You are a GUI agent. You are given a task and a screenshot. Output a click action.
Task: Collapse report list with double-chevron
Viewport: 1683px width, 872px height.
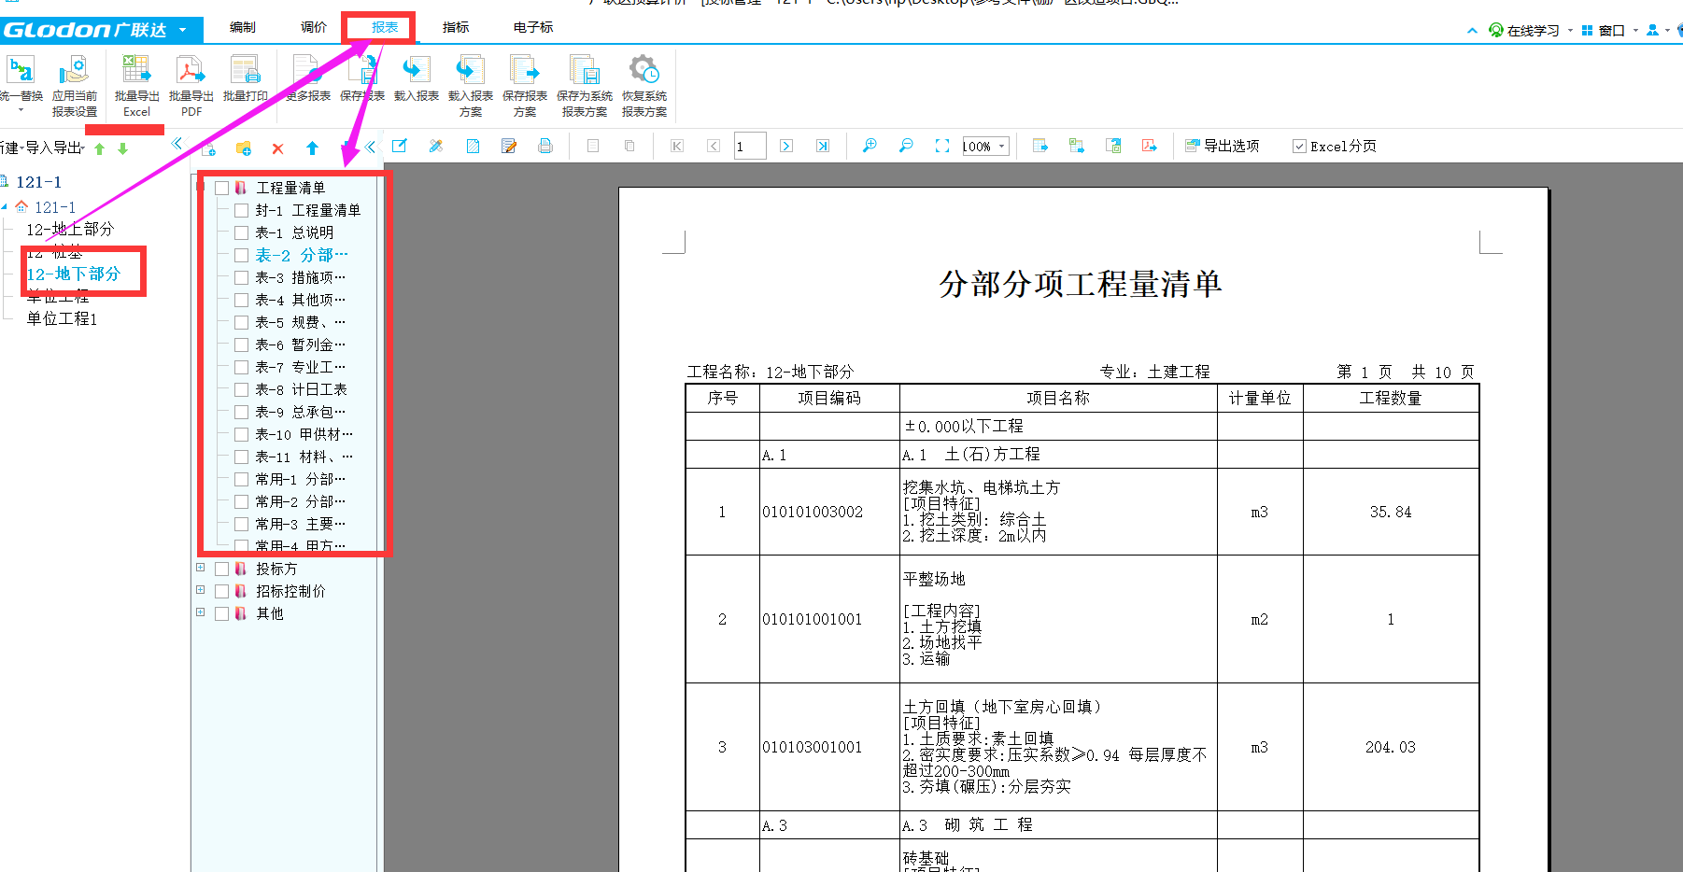click(x=371, y=147)
